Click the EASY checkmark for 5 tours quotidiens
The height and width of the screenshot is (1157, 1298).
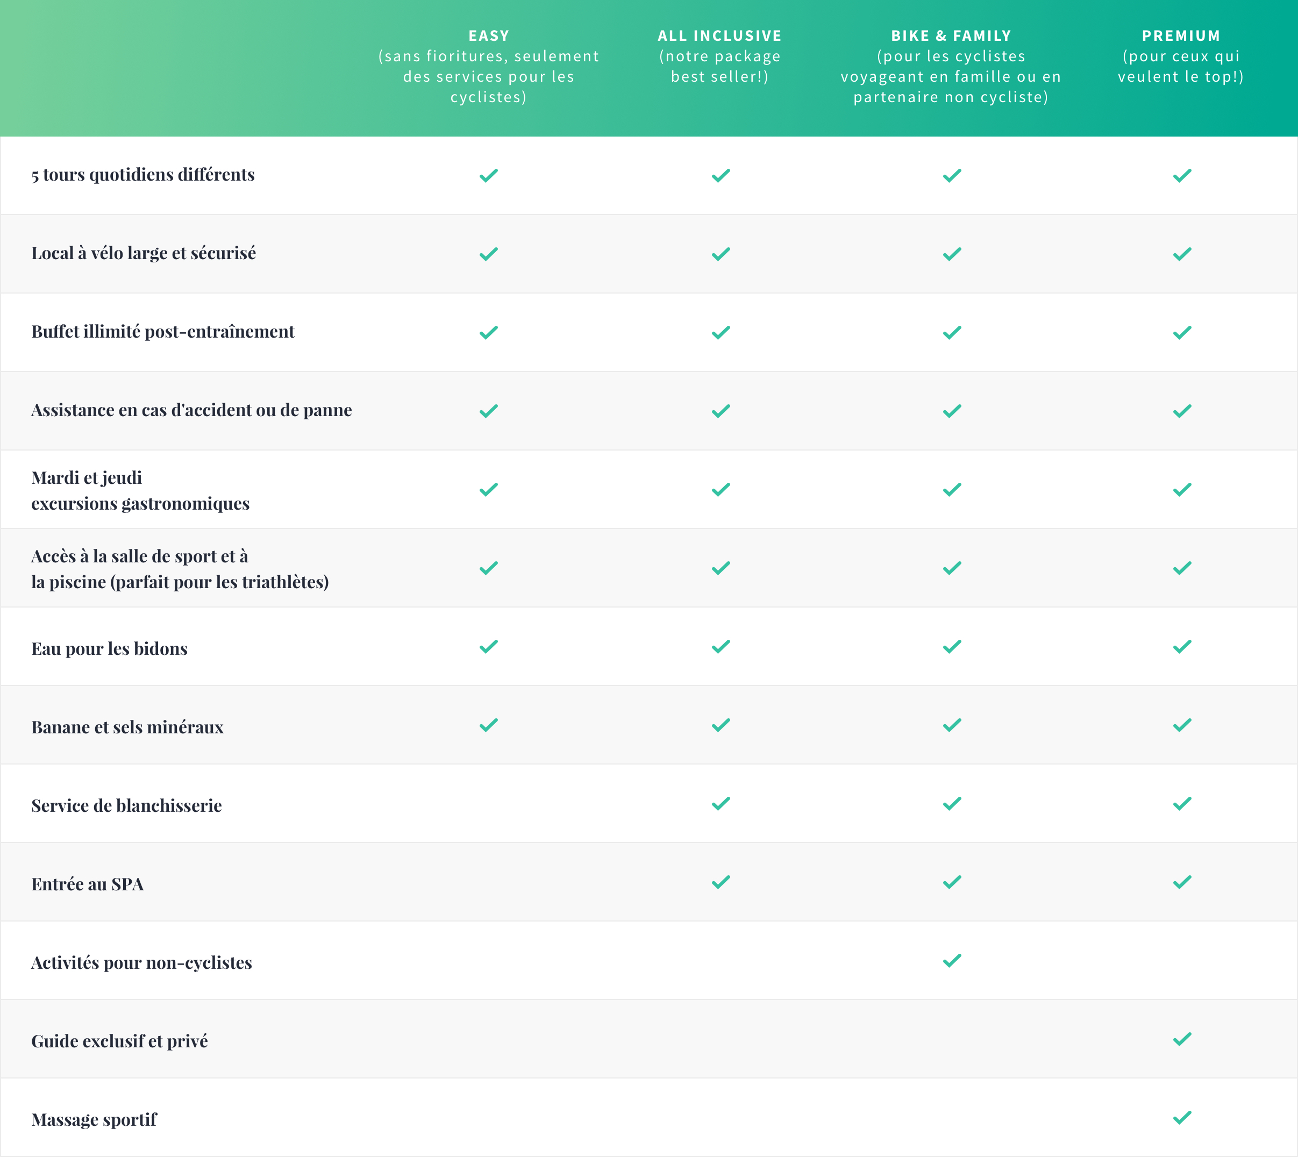(488, 175)
